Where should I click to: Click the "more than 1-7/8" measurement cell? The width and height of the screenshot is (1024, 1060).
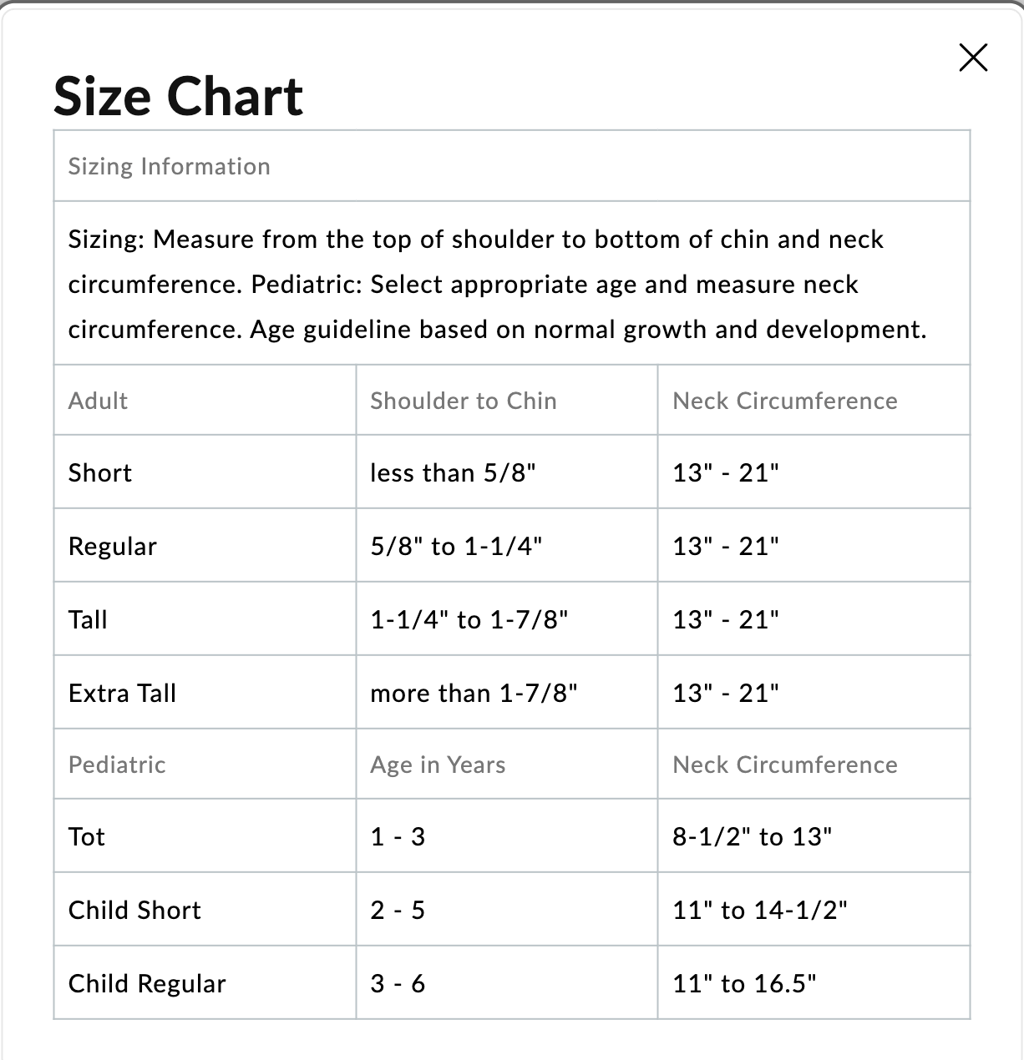click(x=474, y=694)
